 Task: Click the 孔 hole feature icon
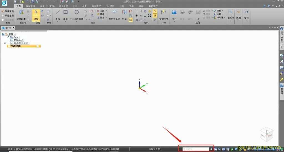tap(198, 12)
